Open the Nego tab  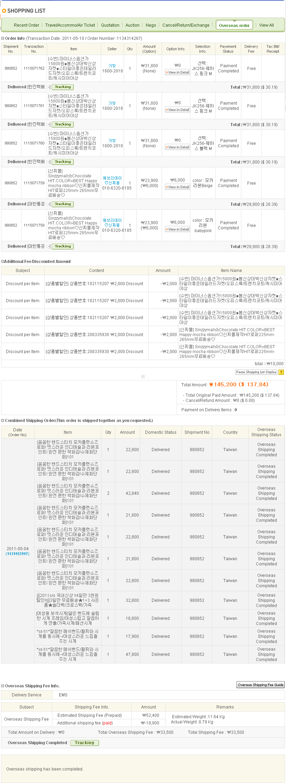151,25
